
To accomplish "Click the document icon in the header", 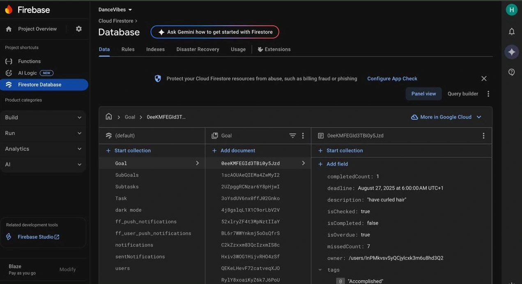I will (x=321, y=136).
